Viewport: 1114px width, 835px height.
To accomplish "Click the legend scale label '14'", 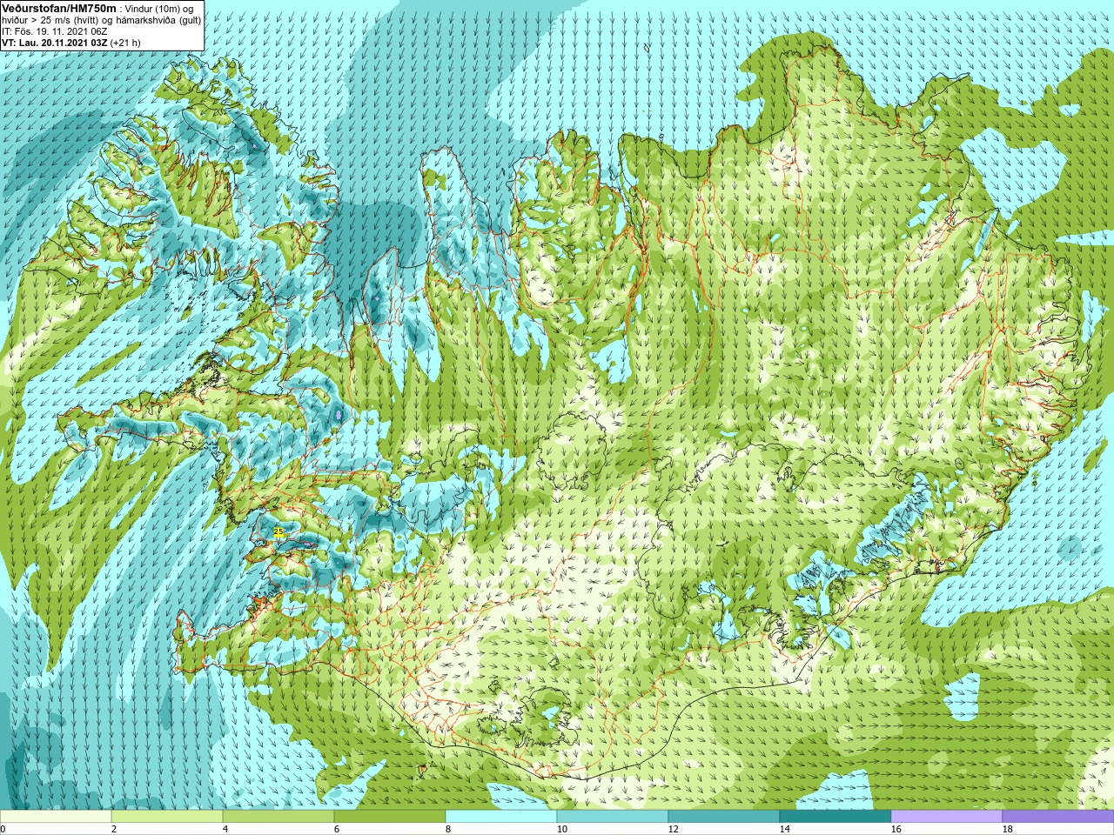I will click(785, 829).
